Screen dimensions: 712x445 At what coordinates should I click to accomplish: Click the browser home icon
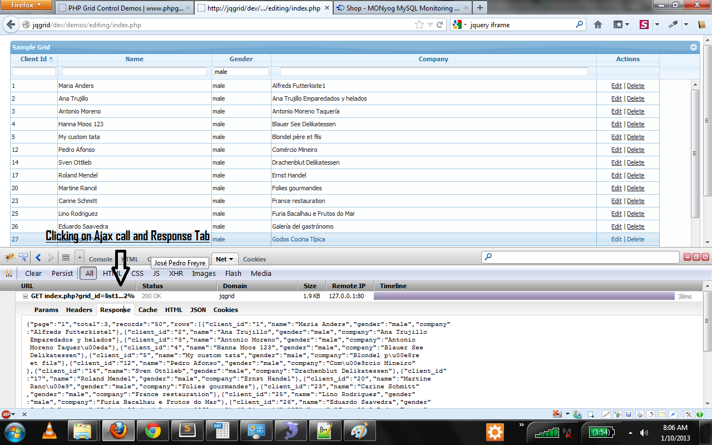point(598,24)
